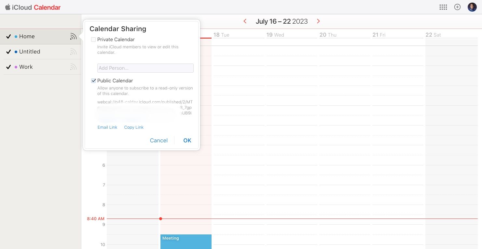Uncheck the Public Calendar option
This screenshot has height=249, width=482.
(93, 81)
